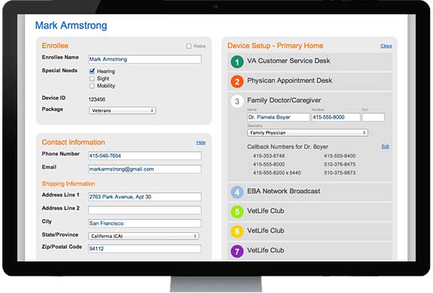The image size is (433, 293).
Task: Click the purple number 7 circle icon
Action: 237,251
